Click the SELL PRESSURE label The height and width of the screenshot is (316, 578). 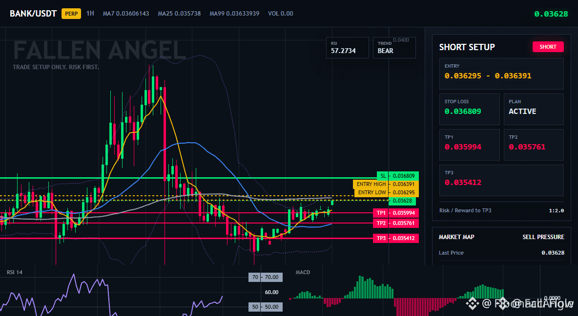(x=543, y=237)
